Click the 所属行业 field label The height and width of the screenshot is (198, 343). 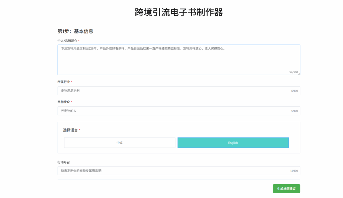coord(63,82)
